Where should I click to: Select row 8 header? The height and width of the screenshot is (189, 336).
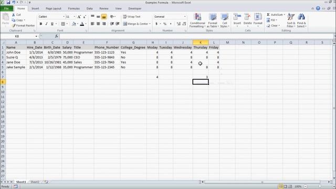3,82
